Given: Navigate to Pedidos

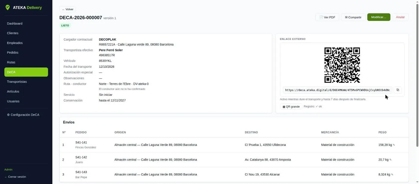Looking at the screenshot, I should tap(26, 53).
